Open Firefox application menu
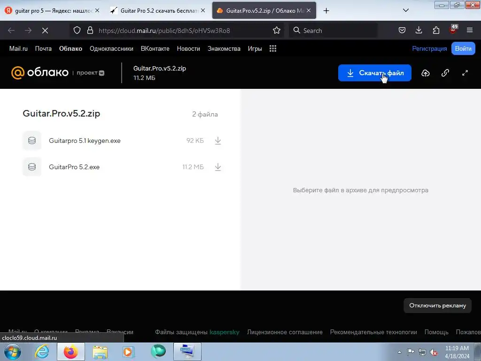The width and height of the screenshot is (481, 361). pos(470,30)
